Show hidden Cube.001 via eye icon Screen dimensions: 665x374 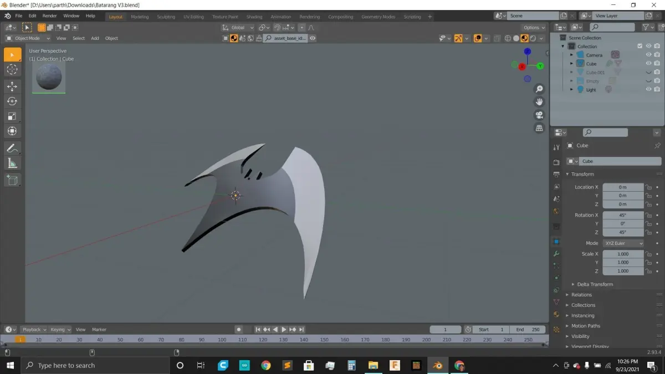click(x=648, y=73)
